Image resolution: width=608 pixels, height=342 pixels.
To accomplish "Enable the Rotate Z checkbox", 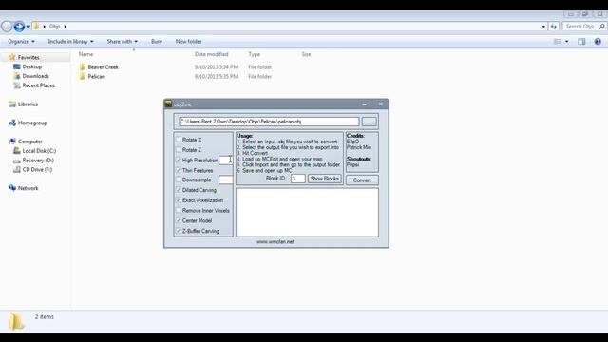I will pyautogui.click(x=179, y=150).
